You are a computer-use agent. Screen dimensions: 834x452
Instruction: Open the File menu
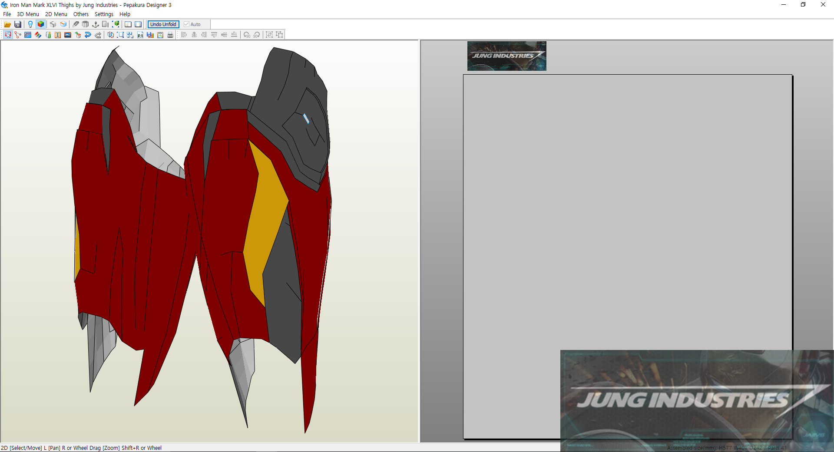(x=7, y=14)
